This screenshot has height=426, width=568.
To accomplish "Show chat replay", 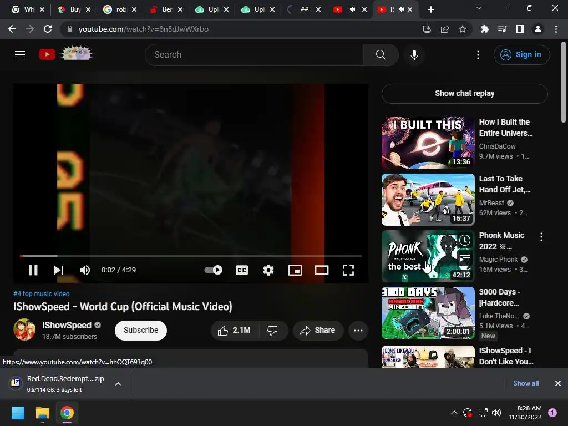I will click(464, 93).
